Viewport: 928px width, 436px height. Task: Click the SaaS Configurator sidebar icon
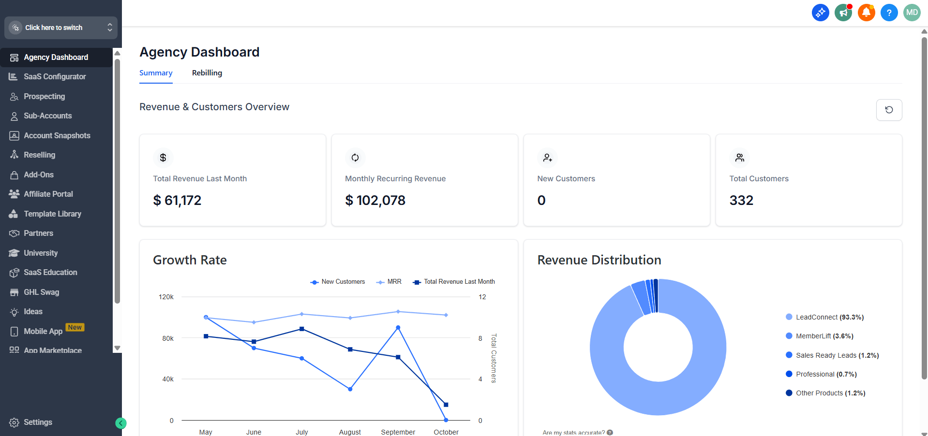[14, 76]
